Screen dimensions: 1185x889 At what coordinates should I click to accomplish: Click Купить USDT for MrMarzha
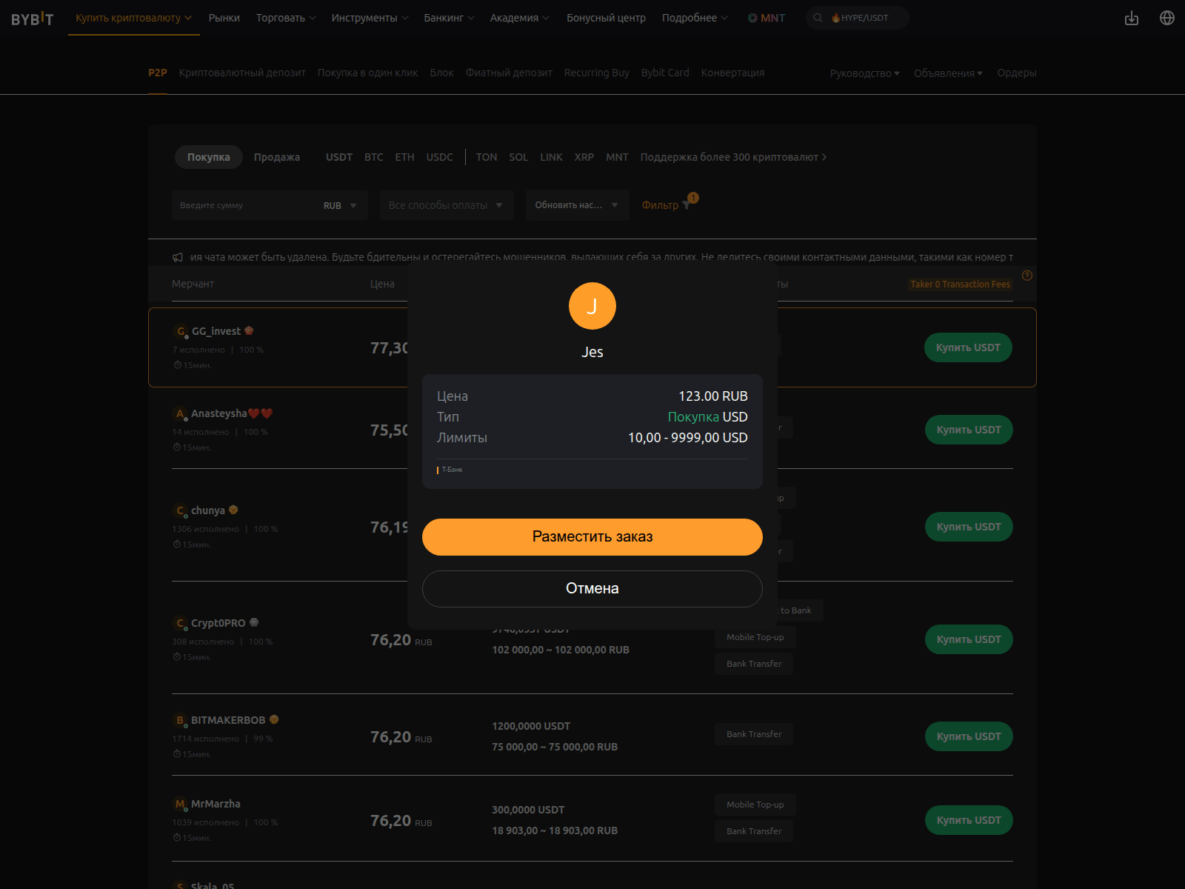[969, 820]
